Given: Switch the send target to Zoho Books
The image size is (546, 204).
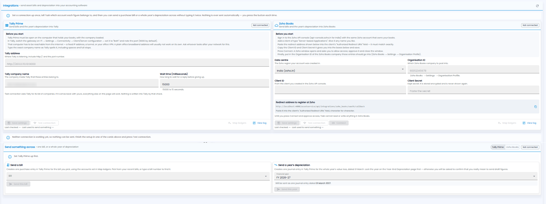Looking at the screenshot, I should (x=512, y=147).
